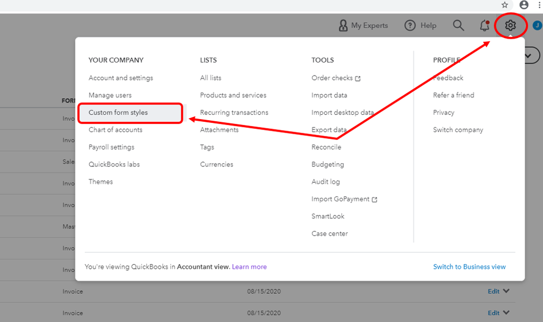This screenshot has width=543, height=322.
Task: Select Recurring transactions
Action: (234, 113)
